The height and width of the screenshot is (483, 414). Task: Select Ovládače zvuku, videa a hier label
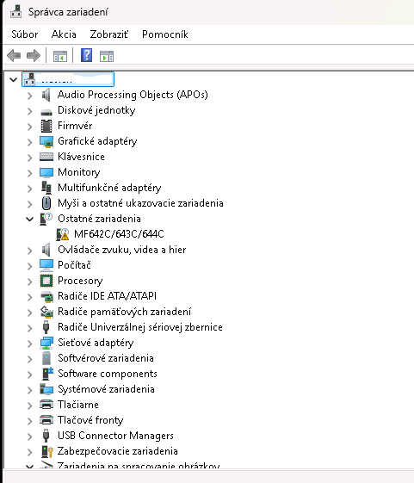click(x=122, y=250)
